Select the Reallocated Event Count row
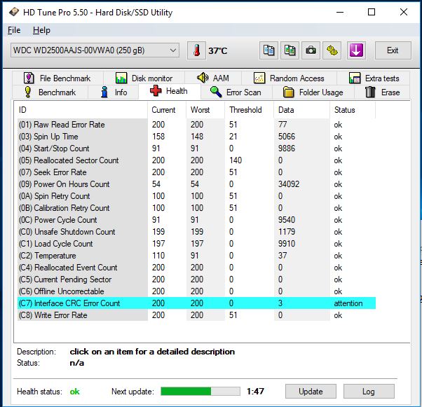Screen dimensions: 422x407 tap(196, 268)
